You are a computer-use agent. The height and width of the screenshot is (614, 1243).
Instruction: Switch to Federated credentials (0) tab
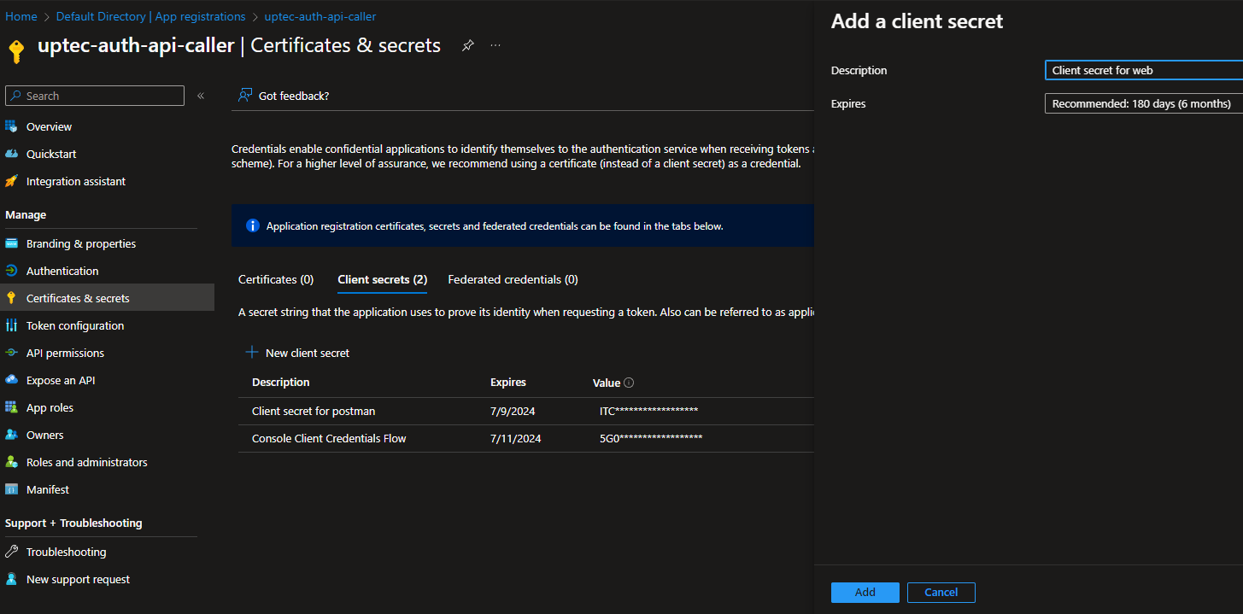pos(513,279)
